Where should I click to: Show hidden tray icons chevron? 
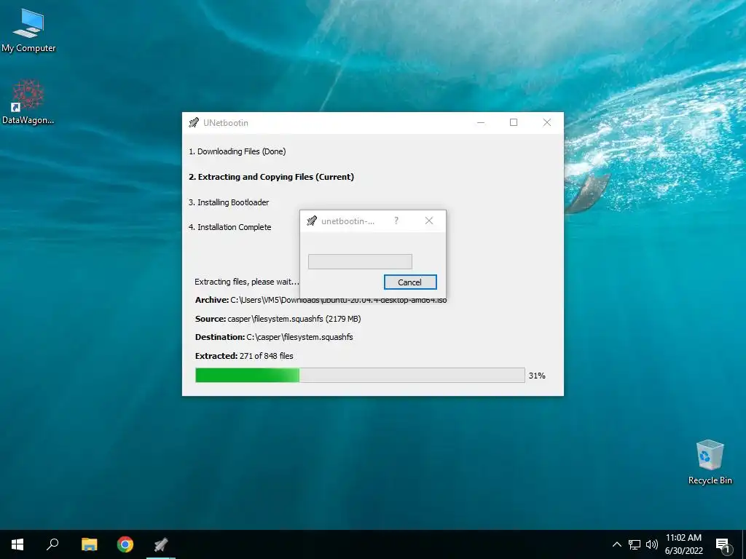point(616,544)
